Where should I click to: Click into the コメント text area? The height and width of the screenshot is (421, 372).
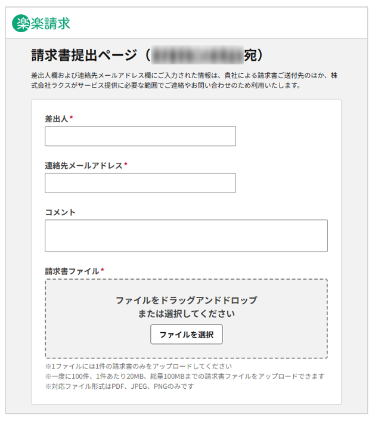186,236
